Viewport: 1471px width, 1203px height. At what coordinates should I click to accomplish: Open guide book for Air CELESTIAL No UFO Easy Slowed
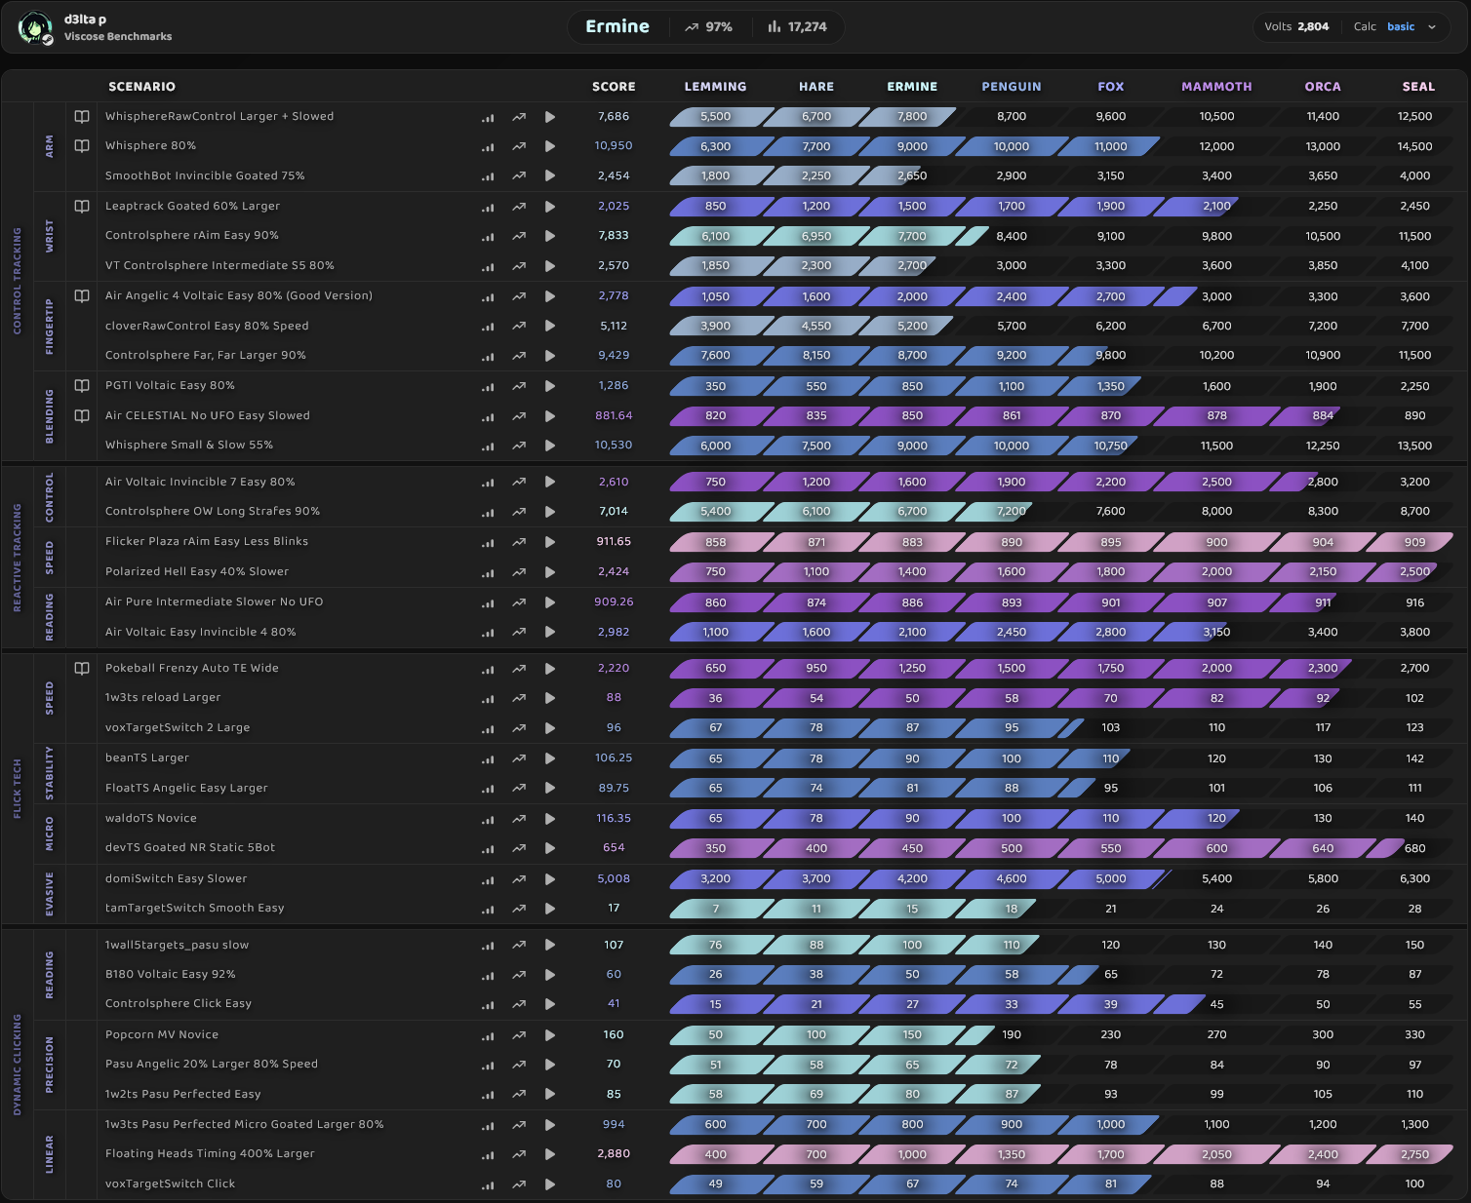[82, 416]
